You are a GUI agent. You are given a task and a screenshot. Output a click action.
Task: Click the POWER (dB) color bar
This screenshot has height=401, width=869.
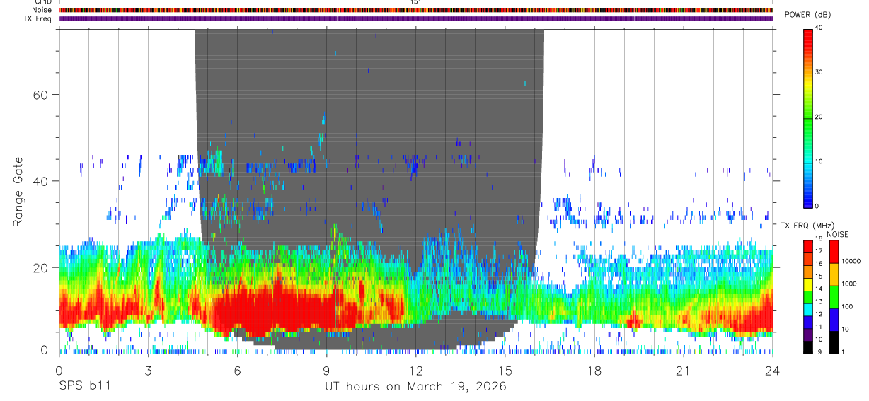(x=808, y=117)
